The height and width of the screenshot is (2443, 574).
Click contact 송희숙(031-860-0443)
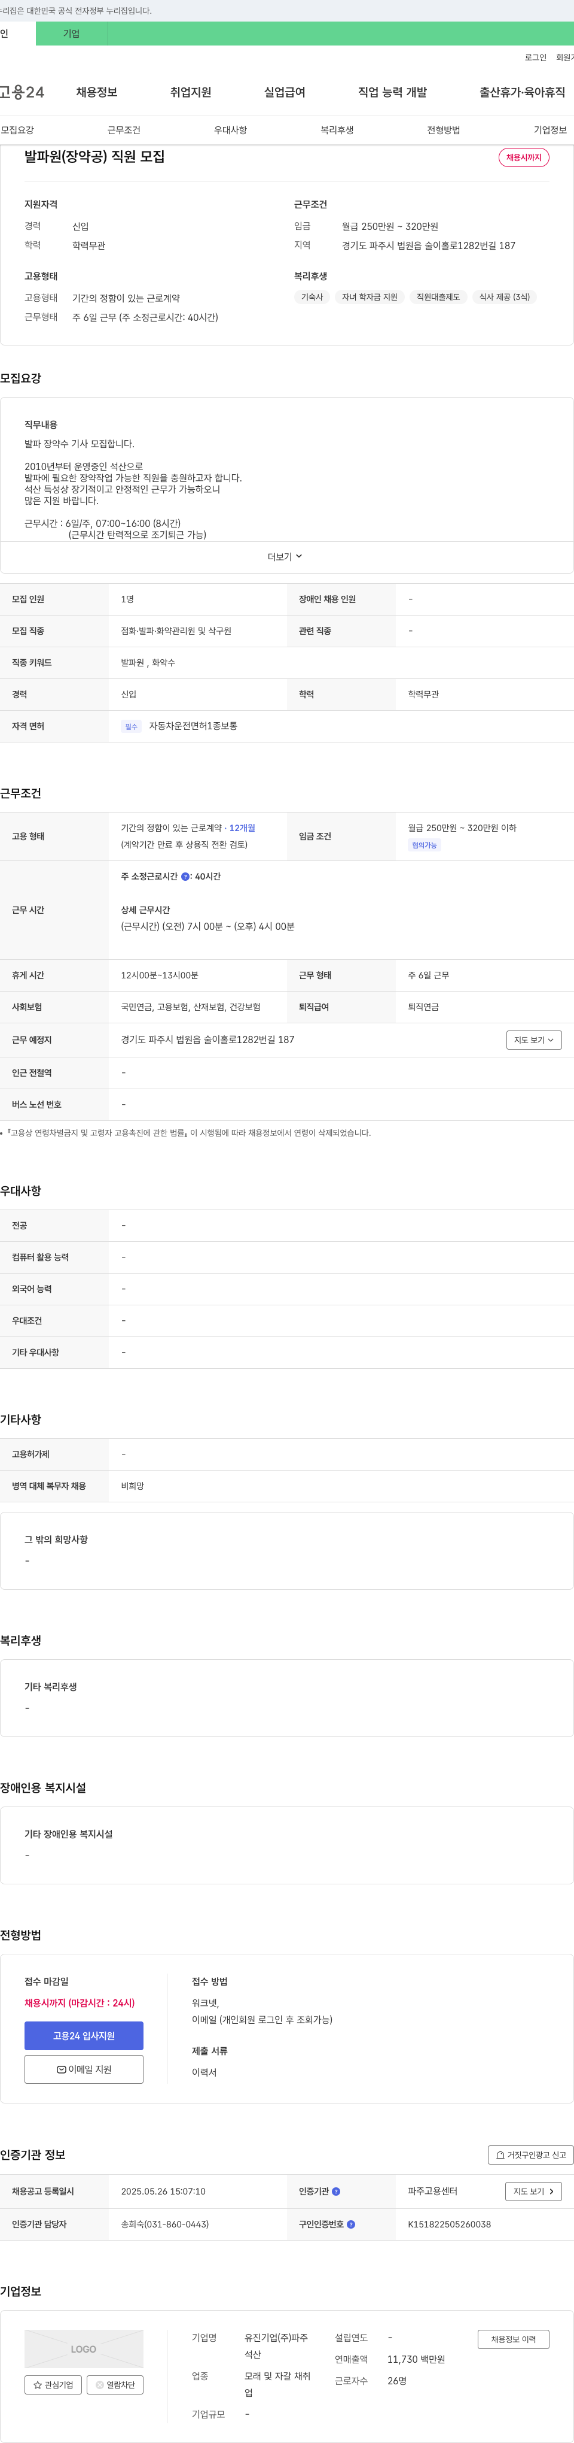[x=165, y=2224]
